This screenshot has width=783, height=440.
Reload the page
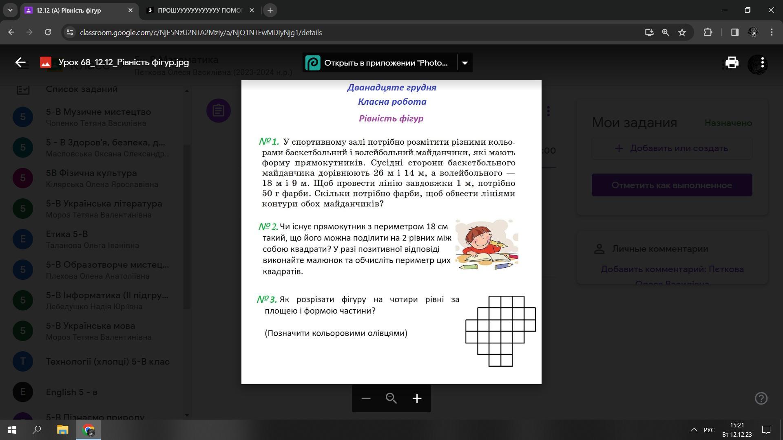48,33
